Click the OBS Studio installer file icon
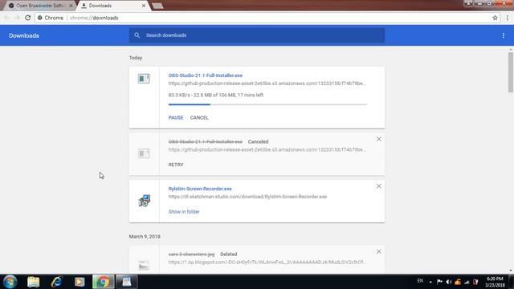The height and width of the screenshot is (289, 514). 144,79
